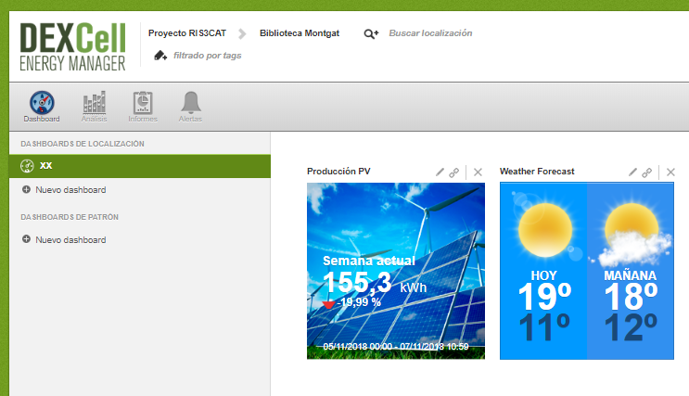Edit the Weather Forecast widget with pencil
The image size is (689, 396).
[633, 172]
